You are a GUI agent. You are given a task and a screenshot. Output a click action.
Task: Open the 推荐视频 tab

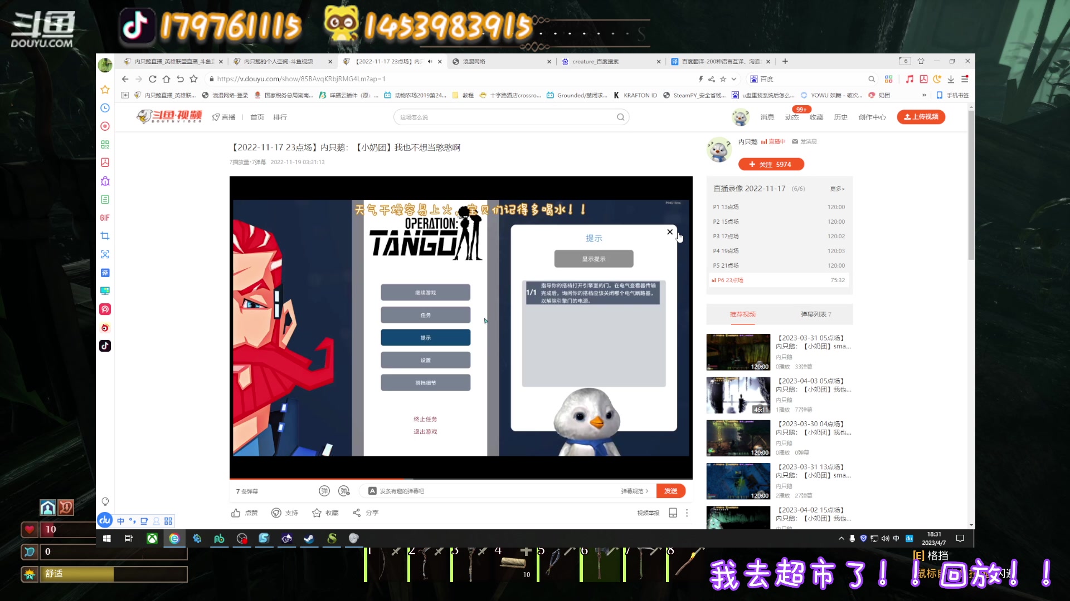click(x=742, y=314)
